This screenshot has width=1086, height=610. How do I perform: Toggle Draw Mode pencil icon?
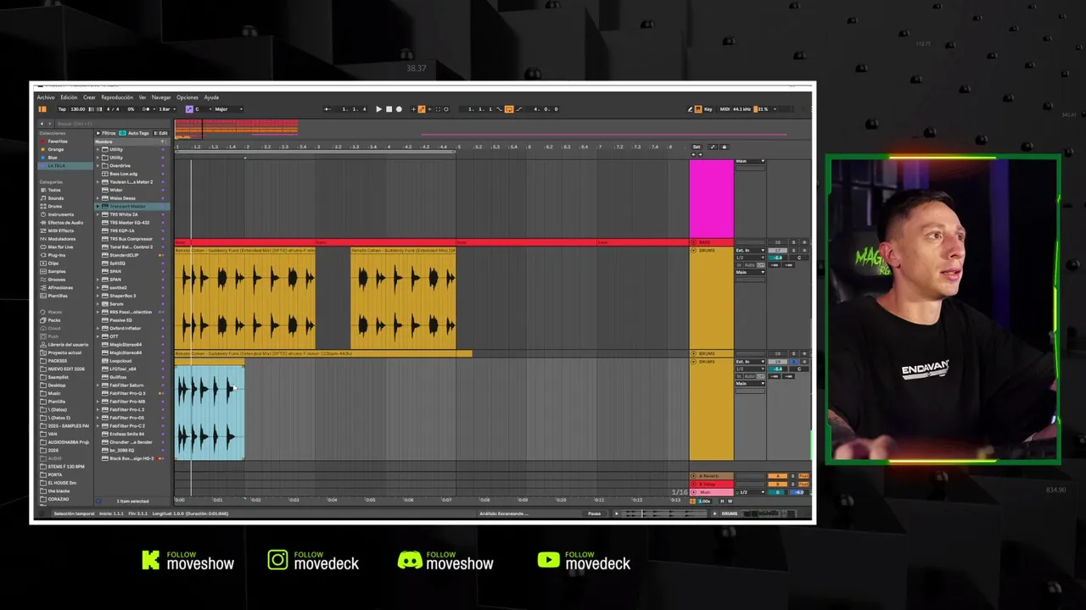pos(690,109)
